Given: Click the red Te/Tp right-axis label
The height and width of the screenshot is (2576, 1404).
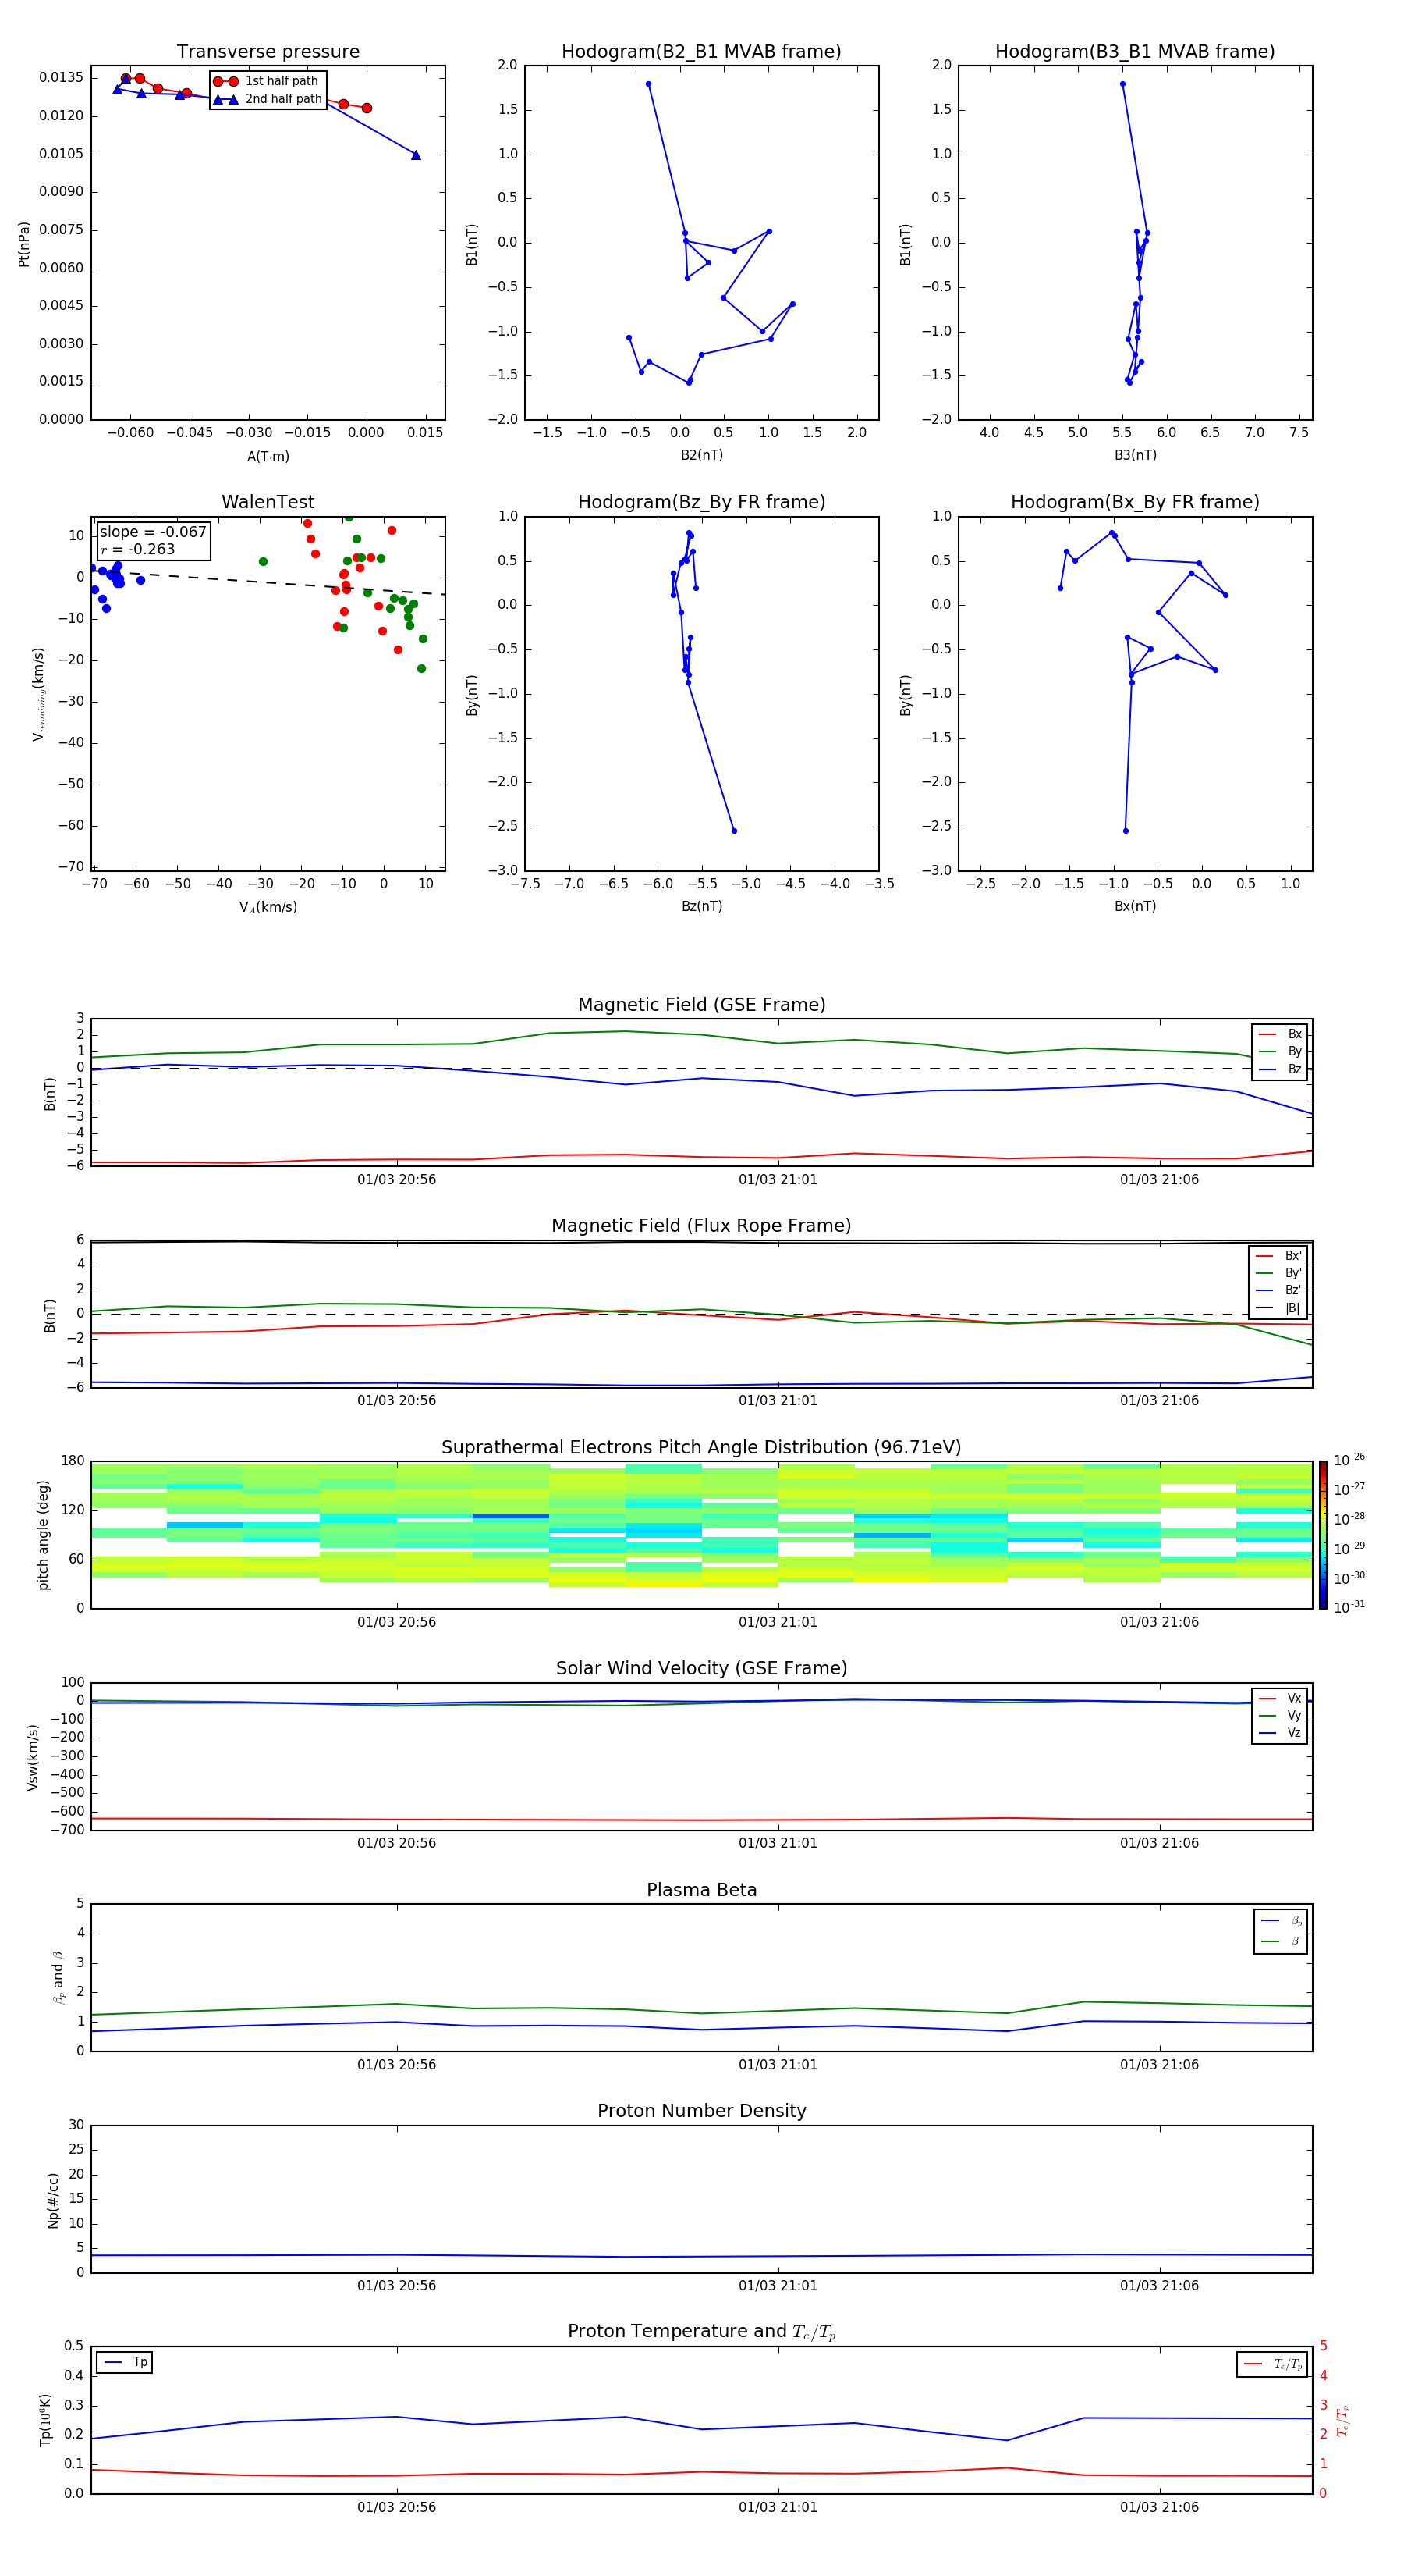Looking at the screenshot, I should coord(1343,2421).
